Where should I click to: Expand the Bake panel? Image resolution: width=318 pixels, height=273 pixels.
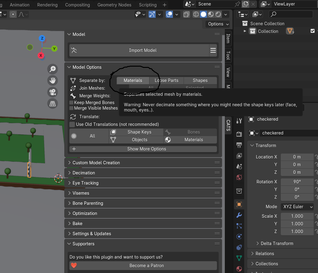click(143, 224)
